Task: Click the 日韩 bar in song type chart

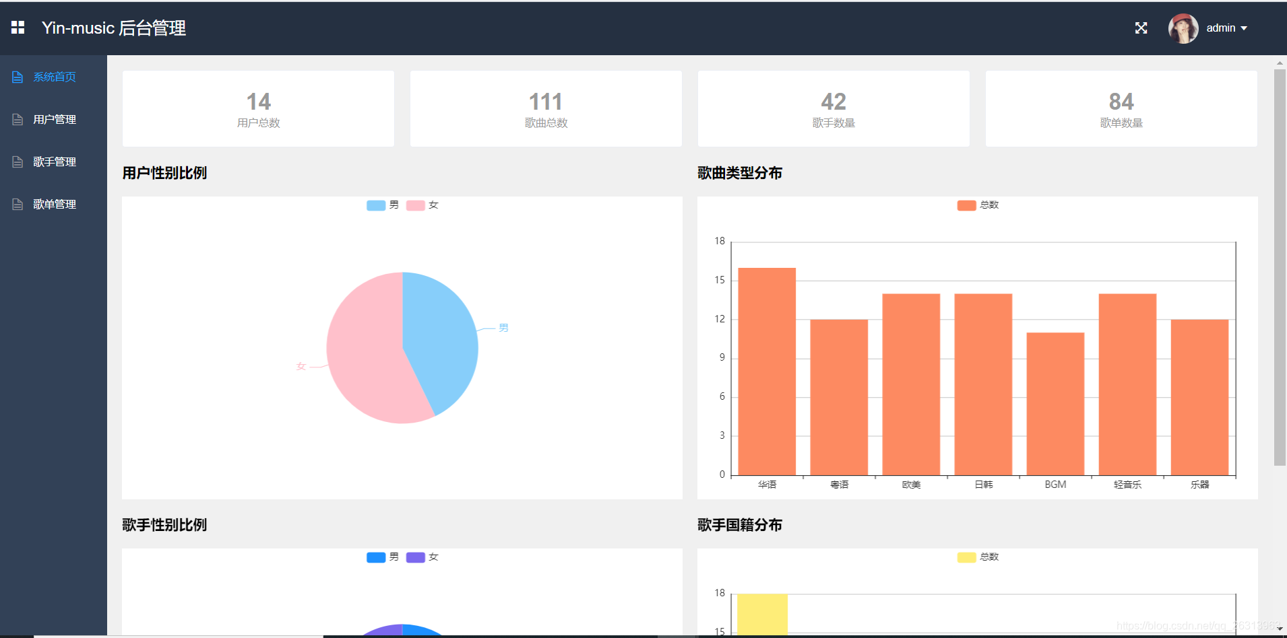Action: 983,384
